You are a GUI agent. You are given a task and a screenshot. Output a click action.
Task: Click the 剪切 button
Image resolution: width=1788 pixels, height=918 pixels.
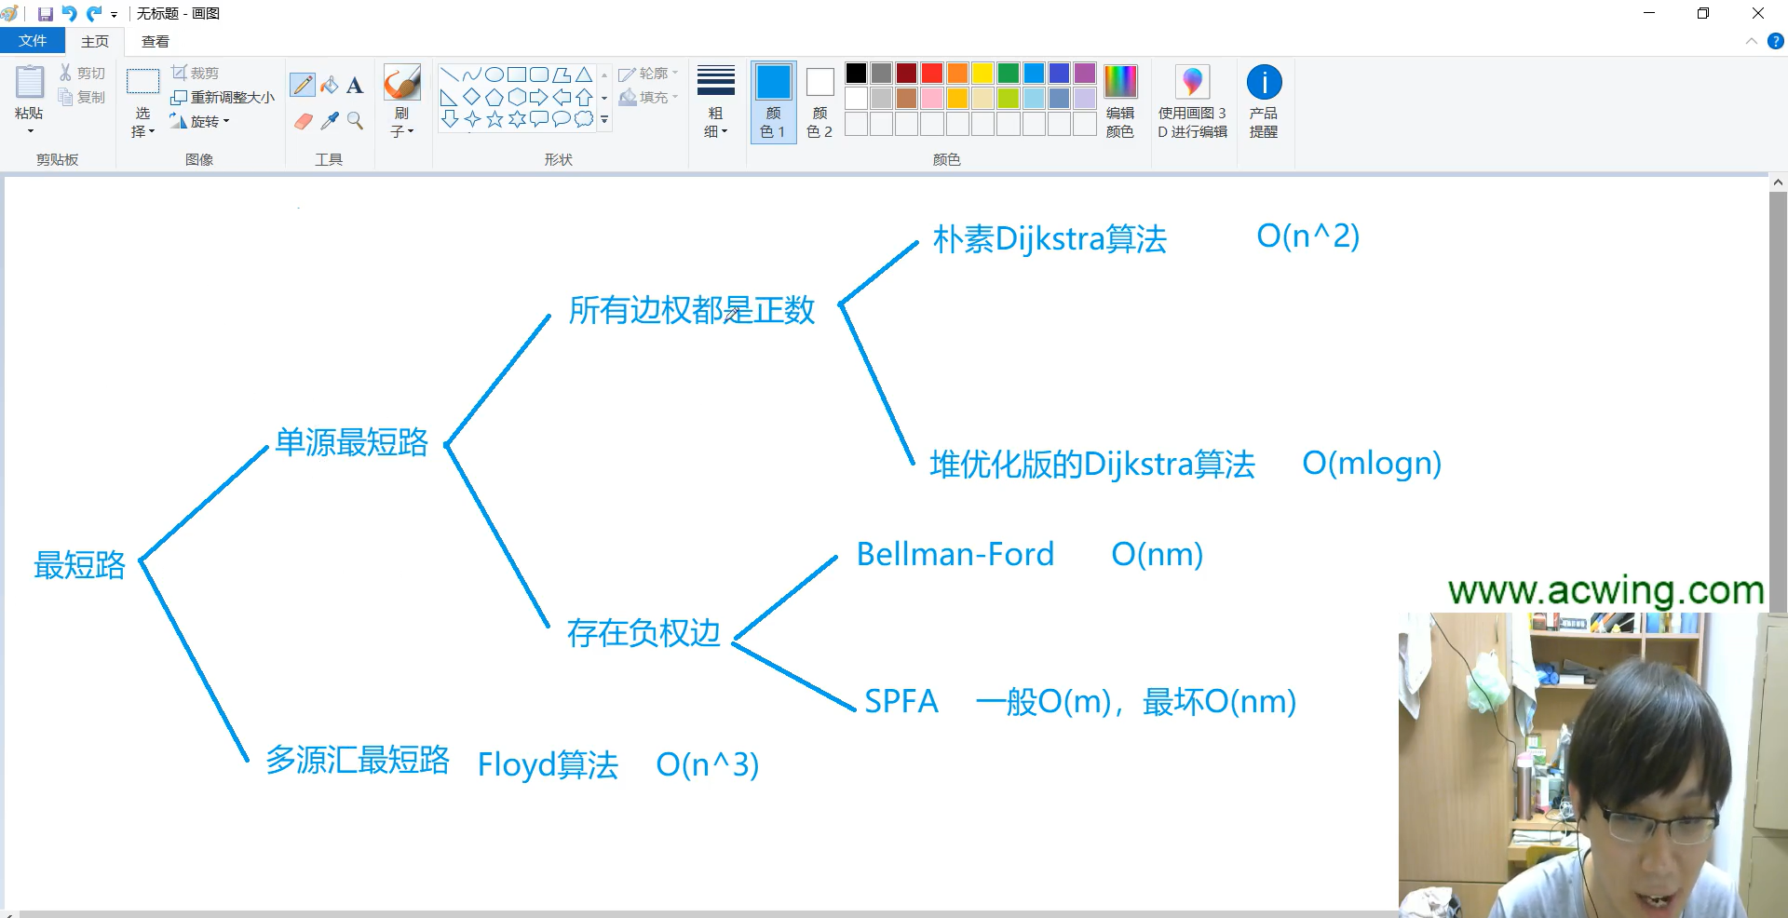tap(82, 73)
